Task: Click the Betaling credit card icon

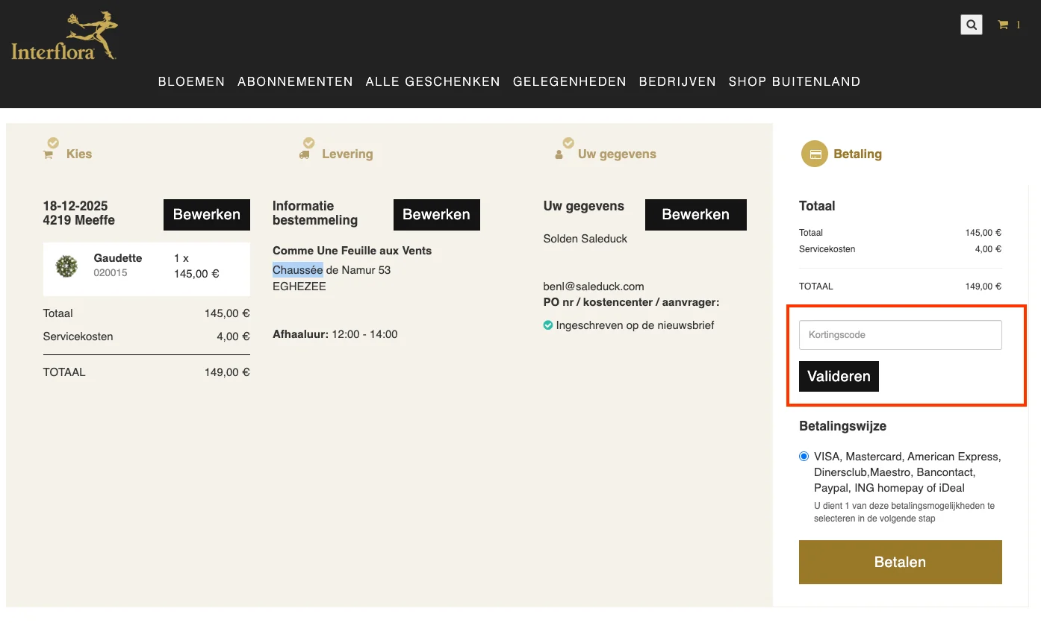Action: (x=815, y=154)
